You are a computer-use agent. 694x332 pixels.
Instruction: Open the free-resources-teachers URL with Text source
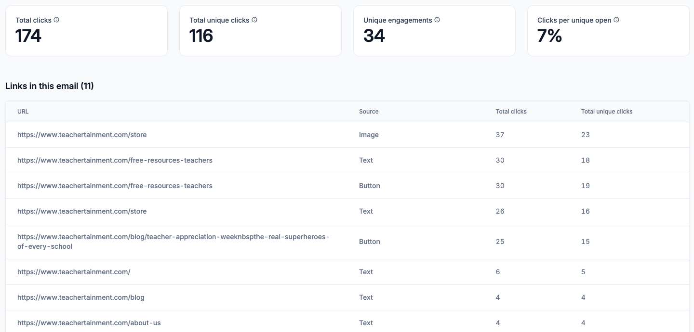coord(115,160)
